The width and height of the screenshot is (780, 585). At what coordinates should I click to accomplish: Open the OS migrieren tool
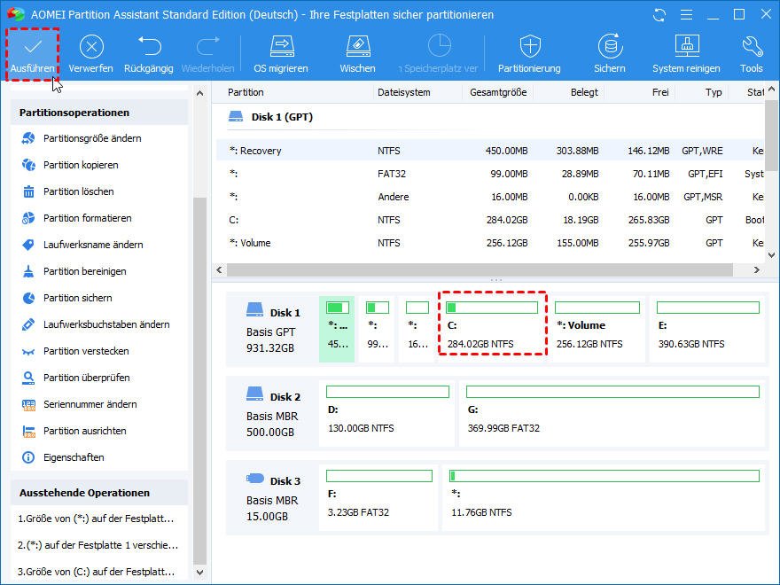pyautogui.click(x=281, y=53)
